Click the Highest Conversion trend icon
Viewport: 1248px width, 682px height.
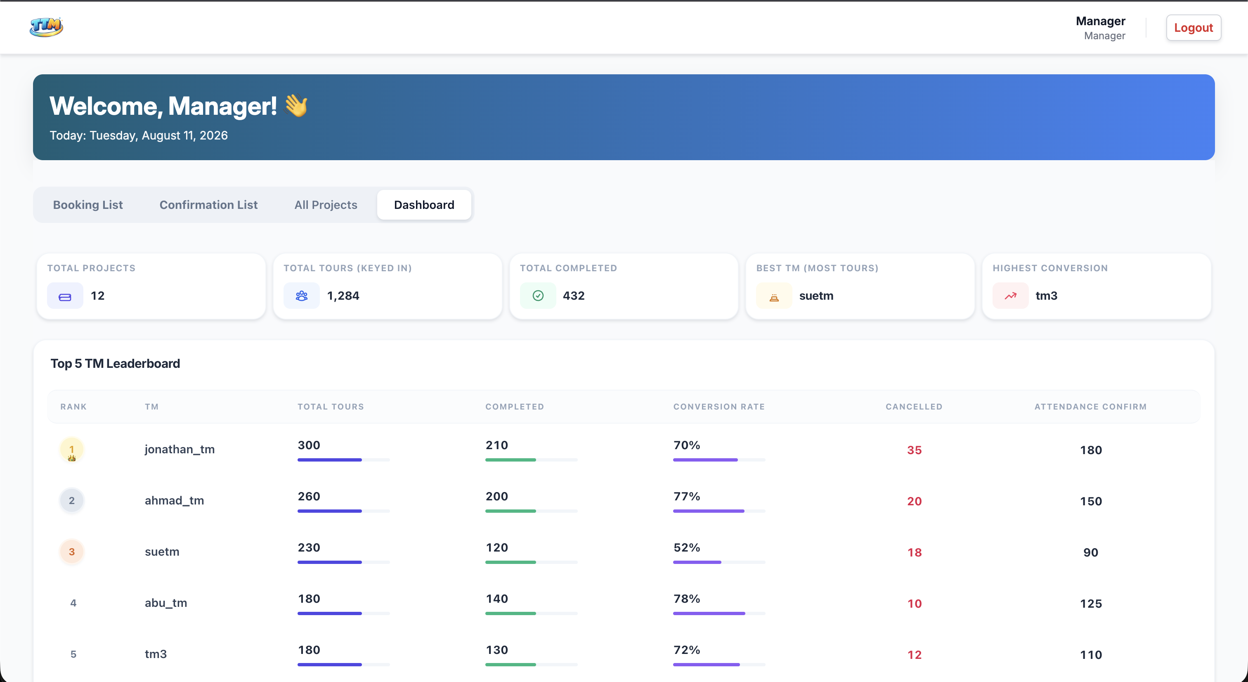pos(1011,296)
